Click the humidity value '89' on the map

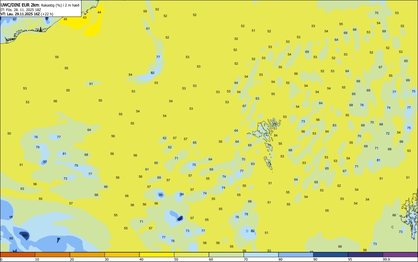pyautogui.click(x=11, y=238)
